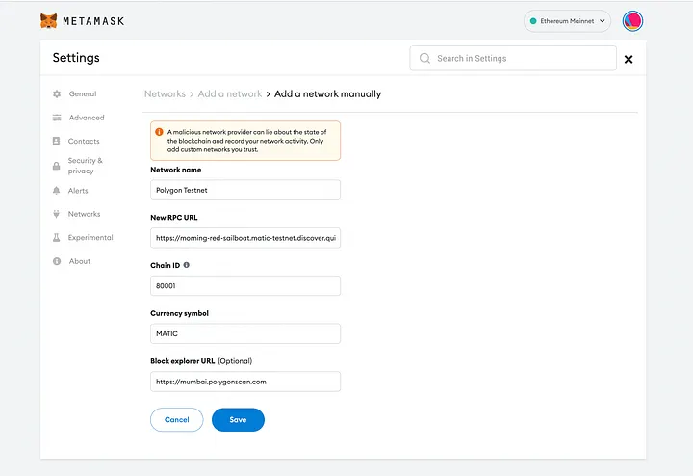Click the Alerts bell icon

coord(57,191)
